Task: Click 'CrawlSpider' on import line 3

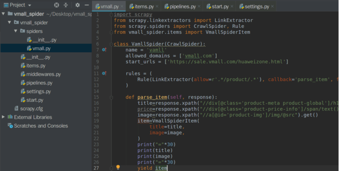Action: (x=210, y=26)
